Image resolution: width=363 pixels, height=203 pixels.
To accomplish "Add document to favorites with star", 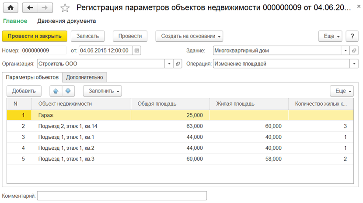I will 65,8.
